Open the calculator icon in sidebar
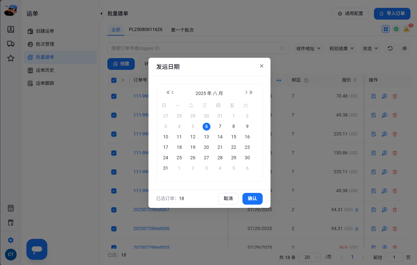This screenshot has width=417, height=265. (11, 208)
